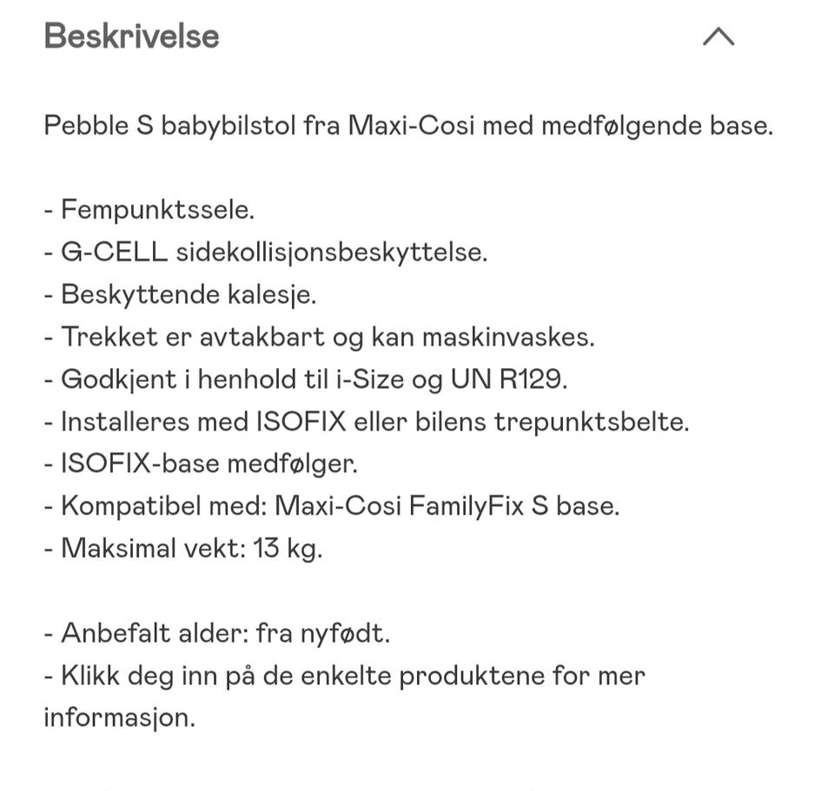This screenshot has width=834, height=791.
Task: Click the Pebble S babybilstol intro sentence
Action: [x=408, y=127]
